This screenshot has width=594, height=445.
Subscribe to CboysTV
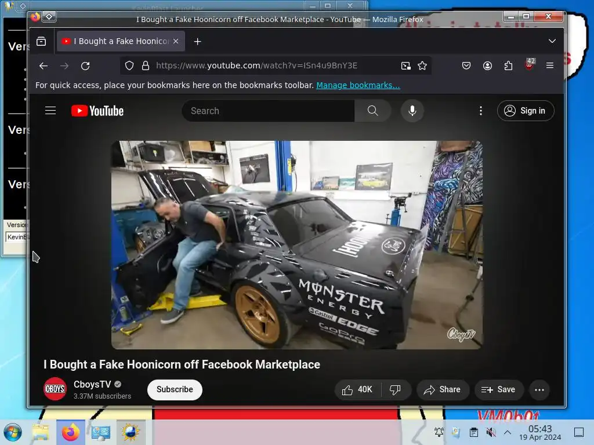(x=175, y=390)
